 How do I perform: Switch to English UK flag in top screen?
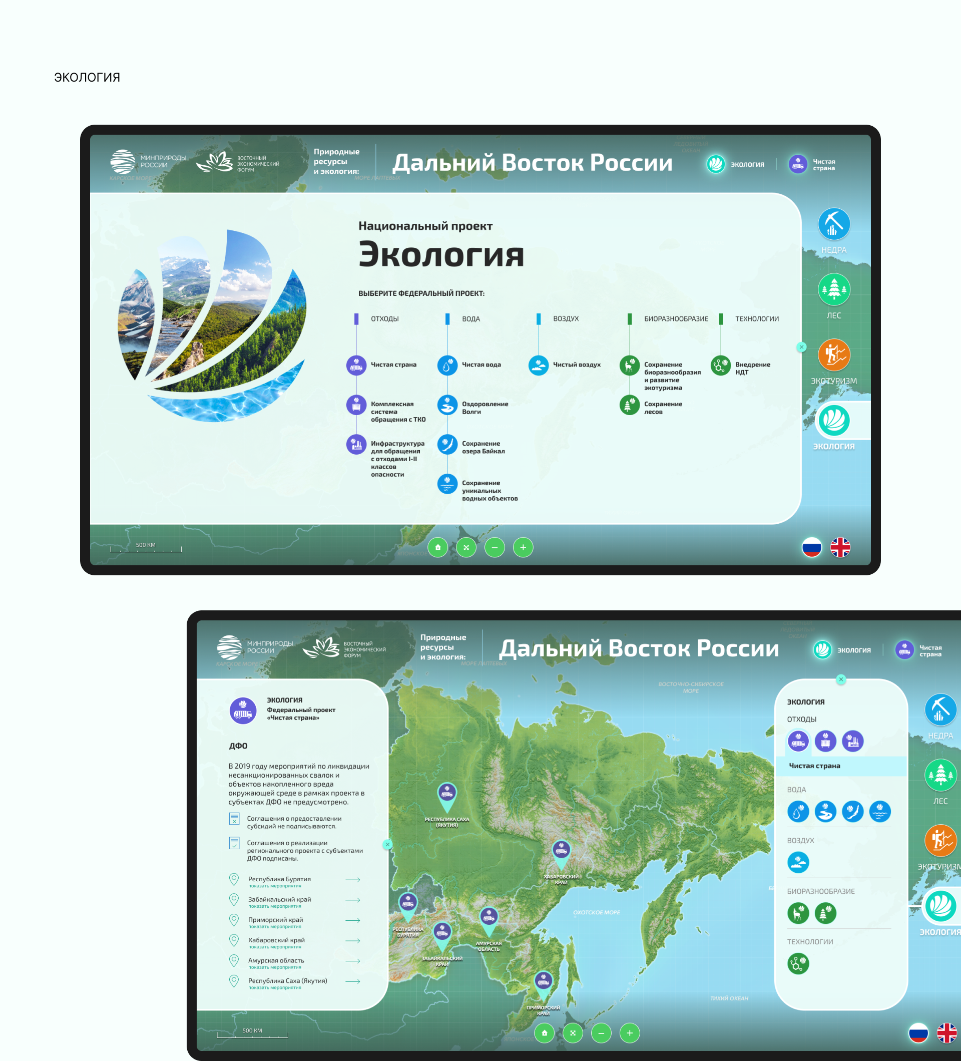coord(840,547)
